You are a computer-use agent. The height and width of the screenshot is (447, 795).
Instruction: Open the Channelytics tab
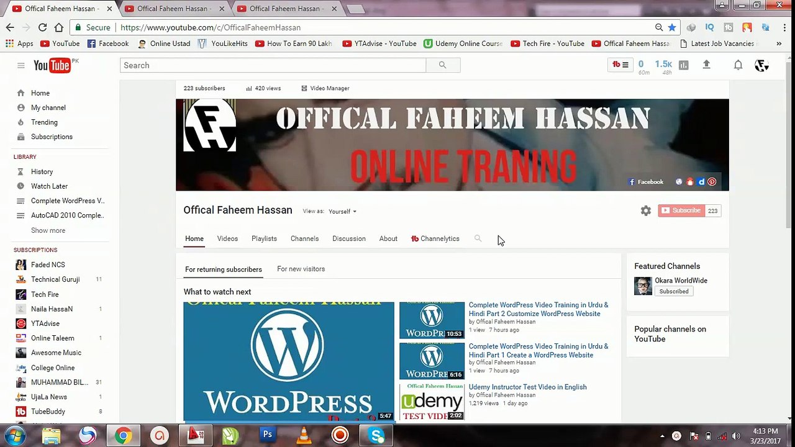click(x=435, y=238)
